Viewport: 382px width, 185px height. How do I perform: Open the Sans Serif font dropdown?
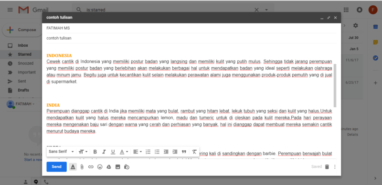[x=61, y=152]
